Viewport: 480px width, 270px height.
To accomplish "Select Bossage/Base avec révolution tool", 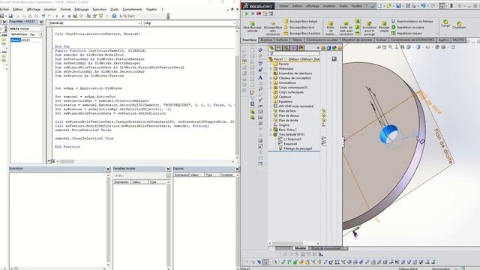I will click(x=273, y=28).
